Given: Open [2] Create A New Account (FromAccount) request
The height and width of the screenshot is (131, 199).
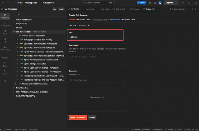Looking at the screenshot, I should pos(40,44).
